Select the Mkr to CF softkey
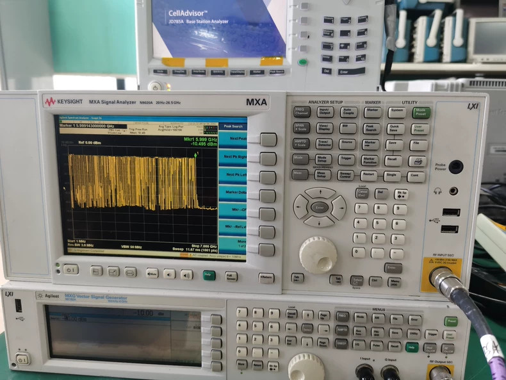Screen dimensions: 506x380 [x=233, y=210]
